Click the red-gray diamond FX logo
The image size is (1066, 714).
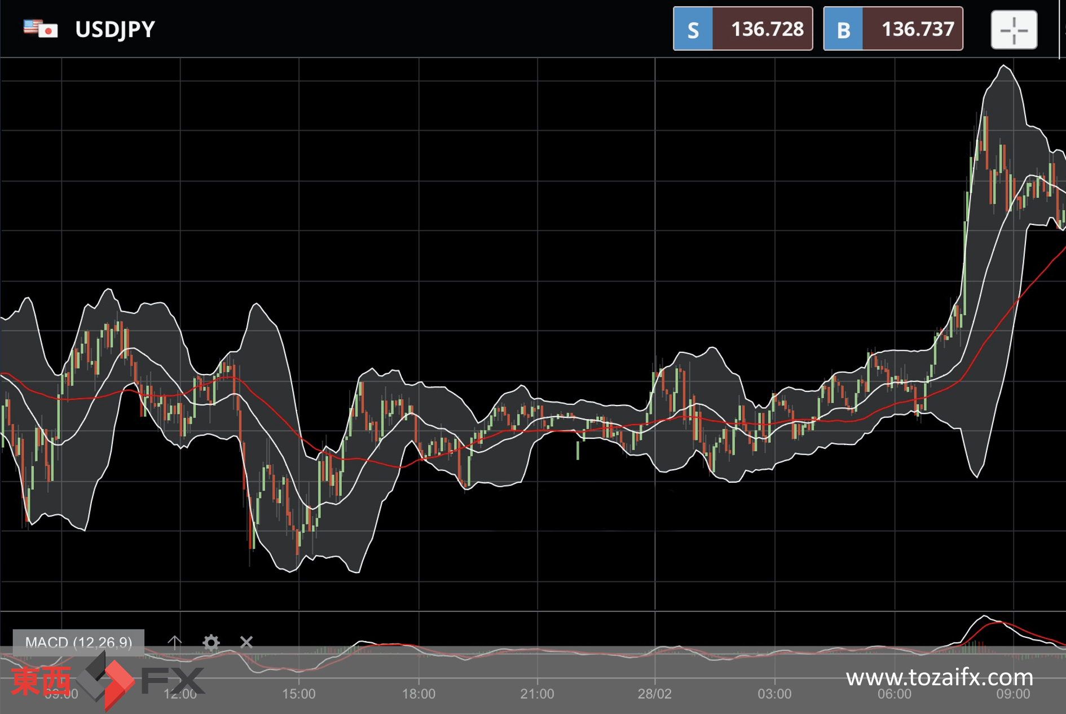(106, 681)
